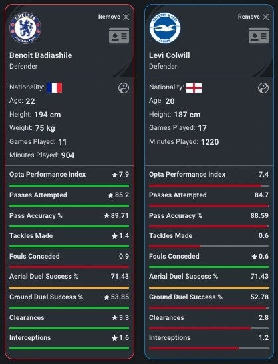This screenshot has height=364, width=278.
Task: Click Badiashile's green Passes Attempted bar
Action: (x=69, y=206)
